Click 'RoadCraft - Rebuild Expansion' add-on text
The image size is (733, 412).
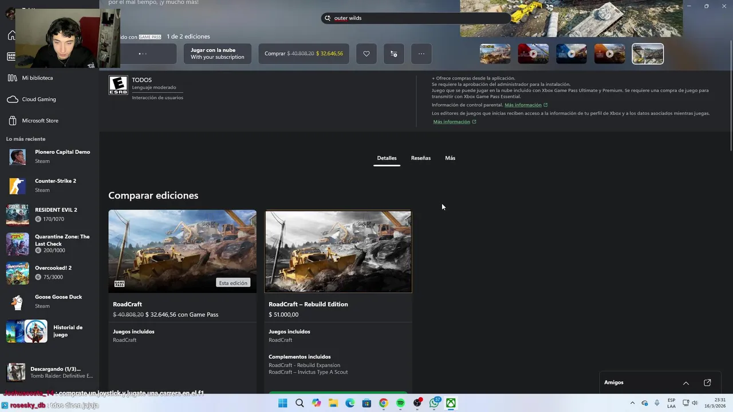tap(304, 365)
